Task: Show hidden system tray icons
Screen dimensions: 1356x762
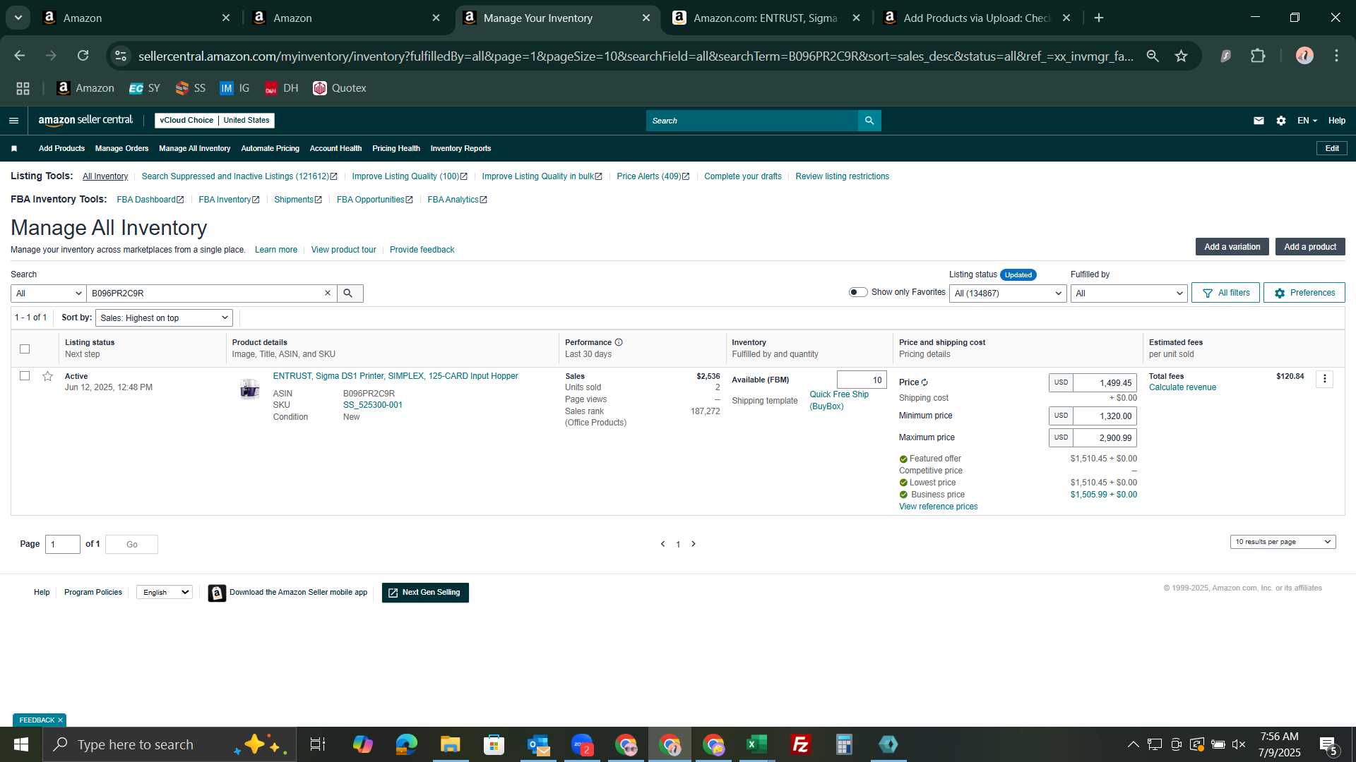Action: pyautogui.click(x=1133, y=744)
